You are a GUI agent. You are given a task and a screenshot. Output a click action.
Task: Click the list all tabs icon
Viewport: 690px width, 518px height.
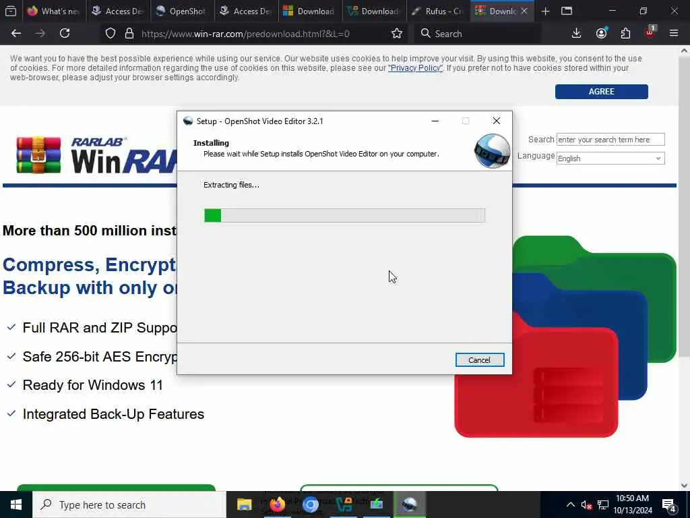click(x=567, y=11)
